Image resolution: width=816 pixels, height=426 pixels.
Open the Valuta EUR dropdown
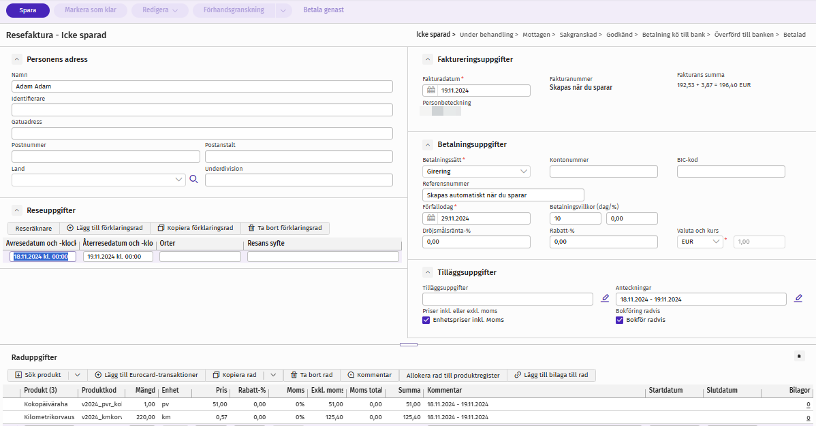click(x=716, y=242)
